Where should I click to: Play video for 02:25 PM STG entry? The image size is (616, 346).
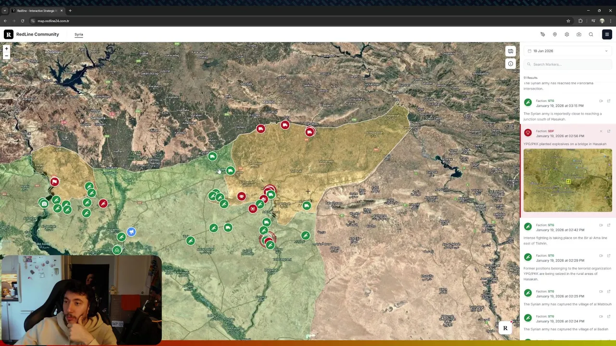(601, 291)
